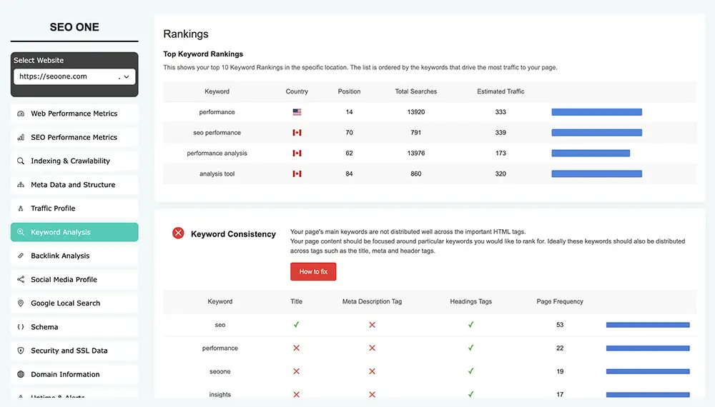Click the Traffic Profile icon
Viewport: 715px width, 407px height.
21,208
